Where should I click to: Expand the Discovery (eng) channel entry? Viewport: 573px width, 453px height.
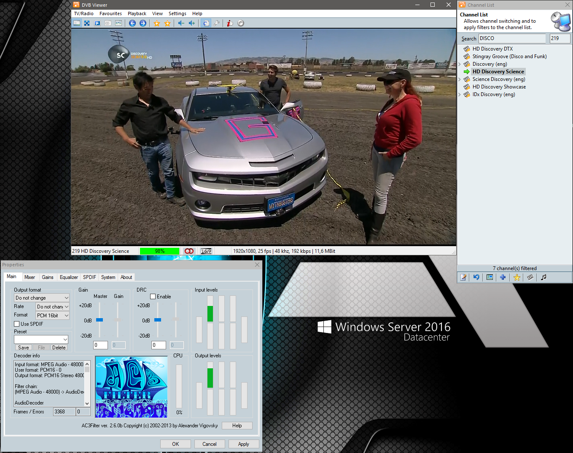click(460, 64)
